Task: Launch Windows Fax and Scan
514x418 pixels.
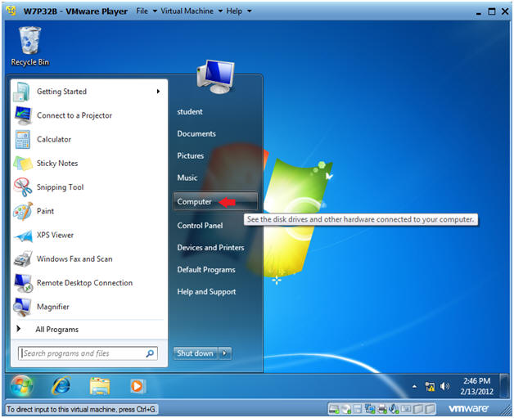Action: tap(89, 258)
